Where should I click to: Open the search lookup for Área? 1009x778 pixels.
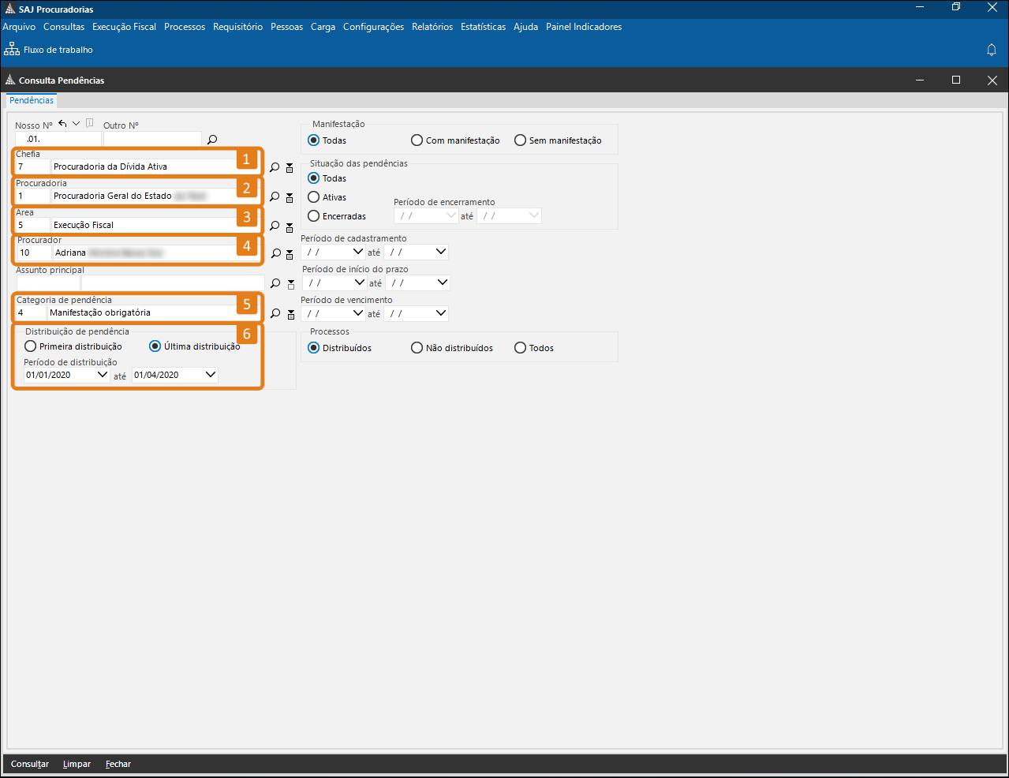275,226
